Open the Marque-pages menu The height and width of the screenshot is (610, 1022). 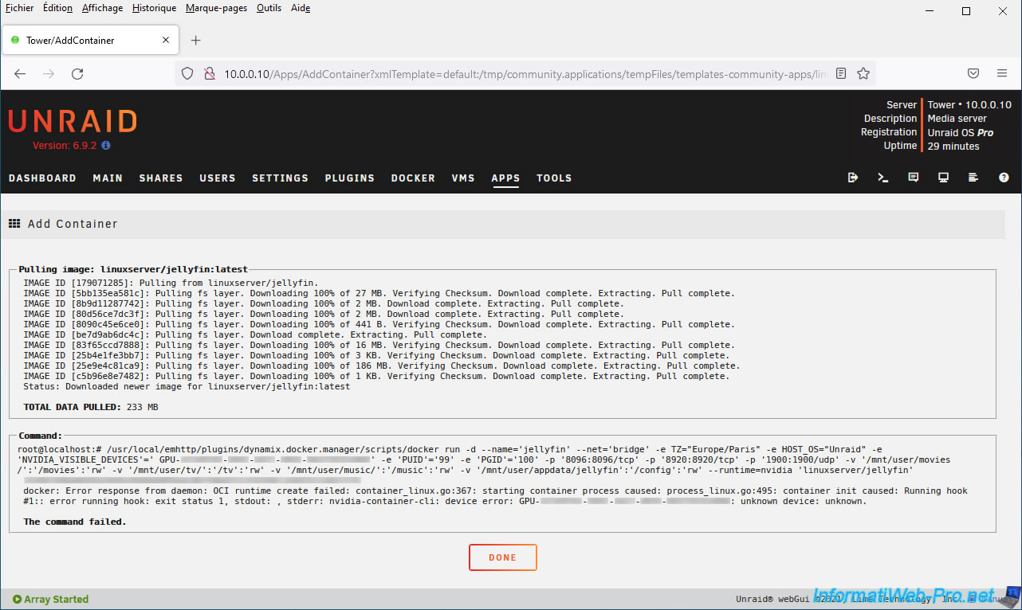(216, 8)
